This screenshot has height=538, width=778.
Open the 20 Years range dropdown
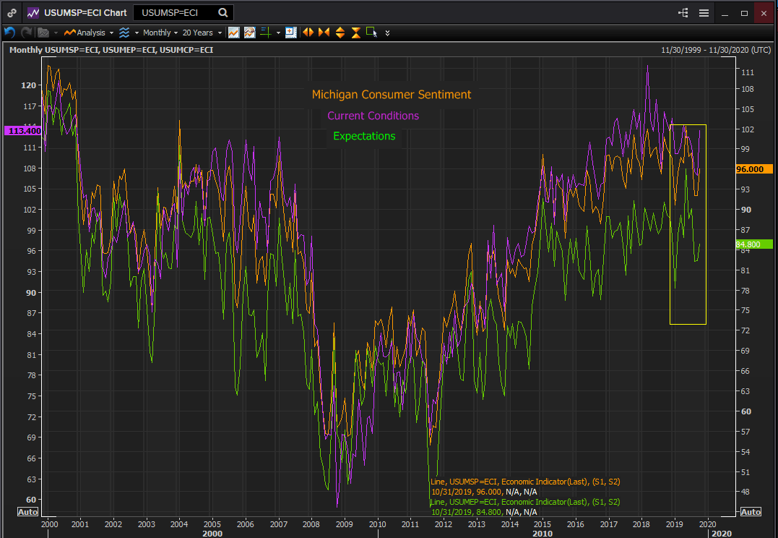201,33
